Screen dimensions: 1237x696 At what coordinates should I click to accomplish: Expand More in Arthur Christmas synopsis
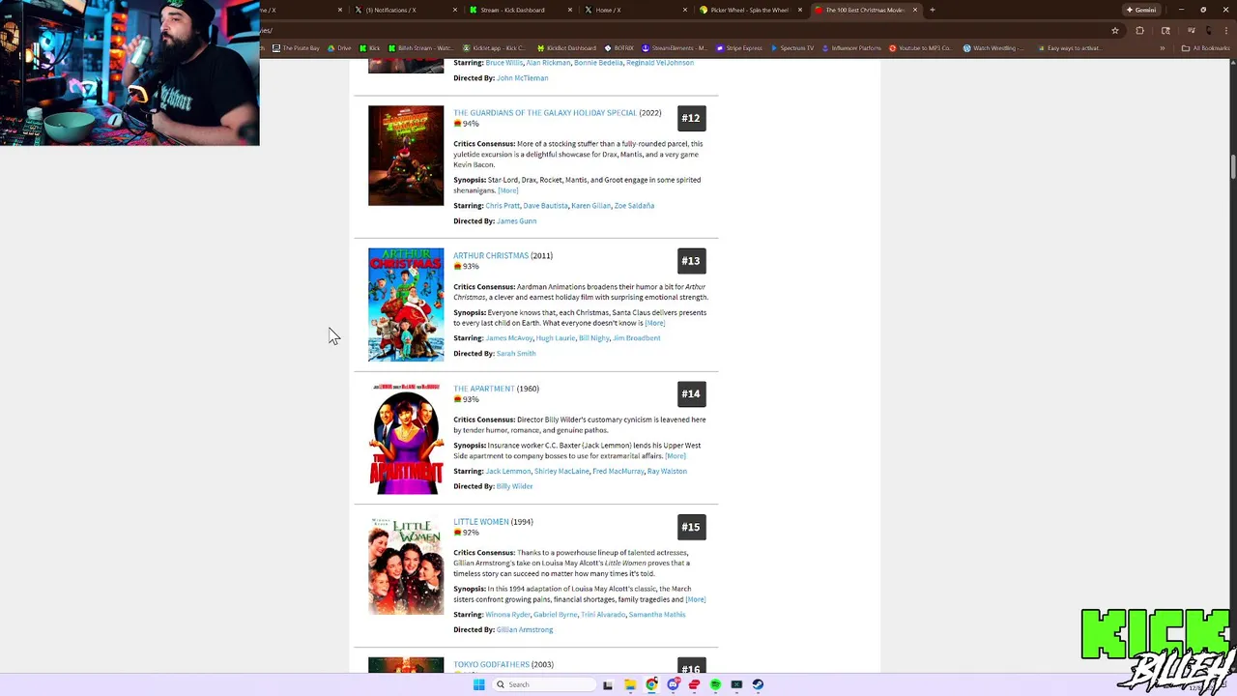pyautogui.click(x=654, y=323)
